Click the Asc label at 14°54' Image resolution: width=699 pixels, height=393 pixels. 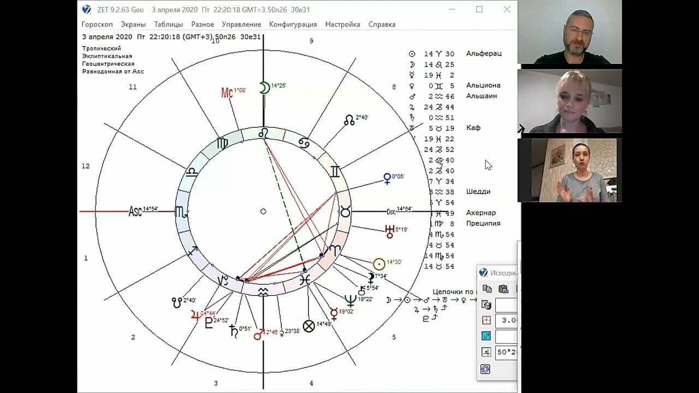(135, 211)
